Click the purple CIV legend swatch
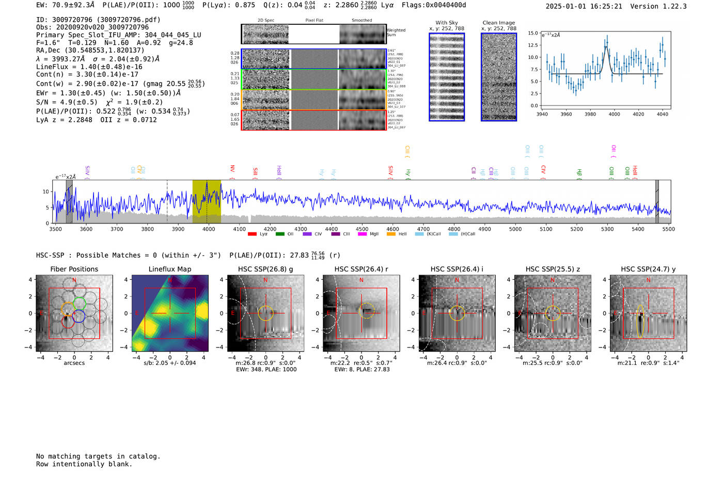This screenshot has width=723, height=492. (x=307, y=234)
